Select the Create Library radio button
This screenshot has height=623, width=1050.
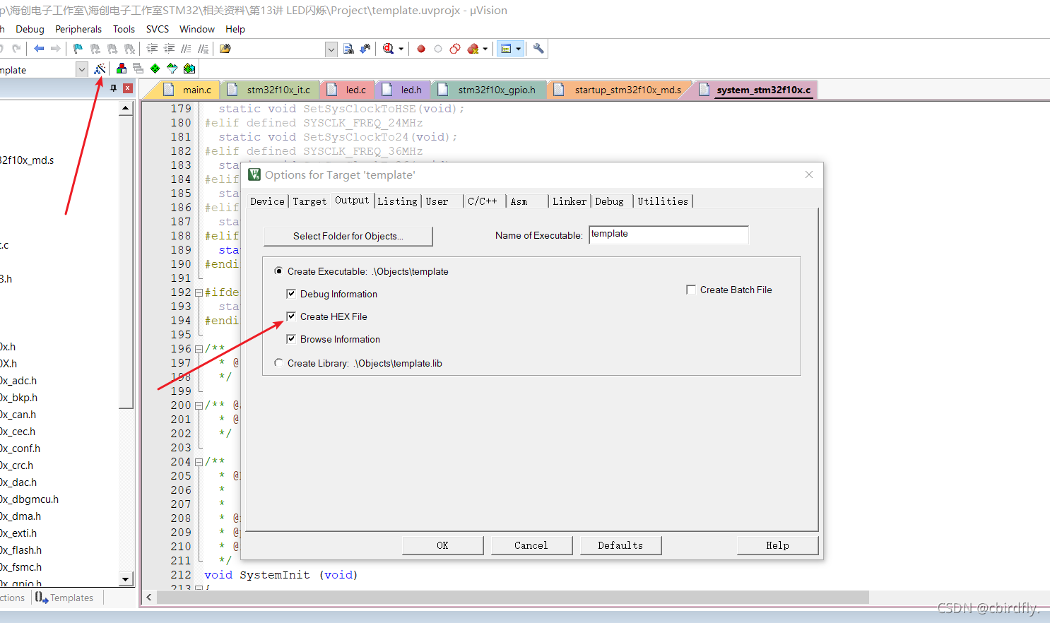[278, 363]
